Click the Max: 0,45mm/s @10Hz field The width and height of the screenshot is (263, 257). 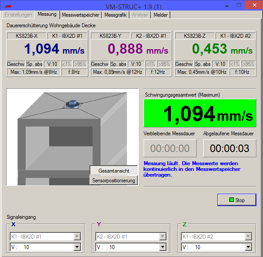202,72
